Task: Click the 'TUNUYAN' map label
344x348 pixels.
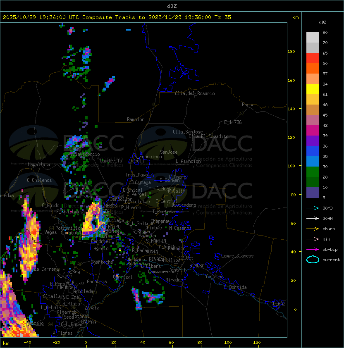Action: 88,322
